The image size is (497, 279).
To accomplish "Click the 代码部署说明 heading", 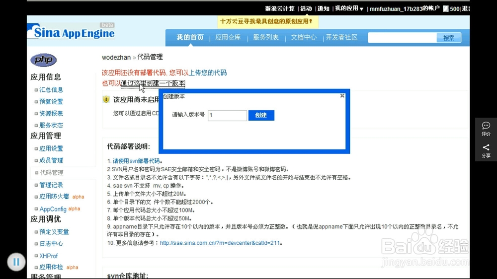I will coord(128,146).
